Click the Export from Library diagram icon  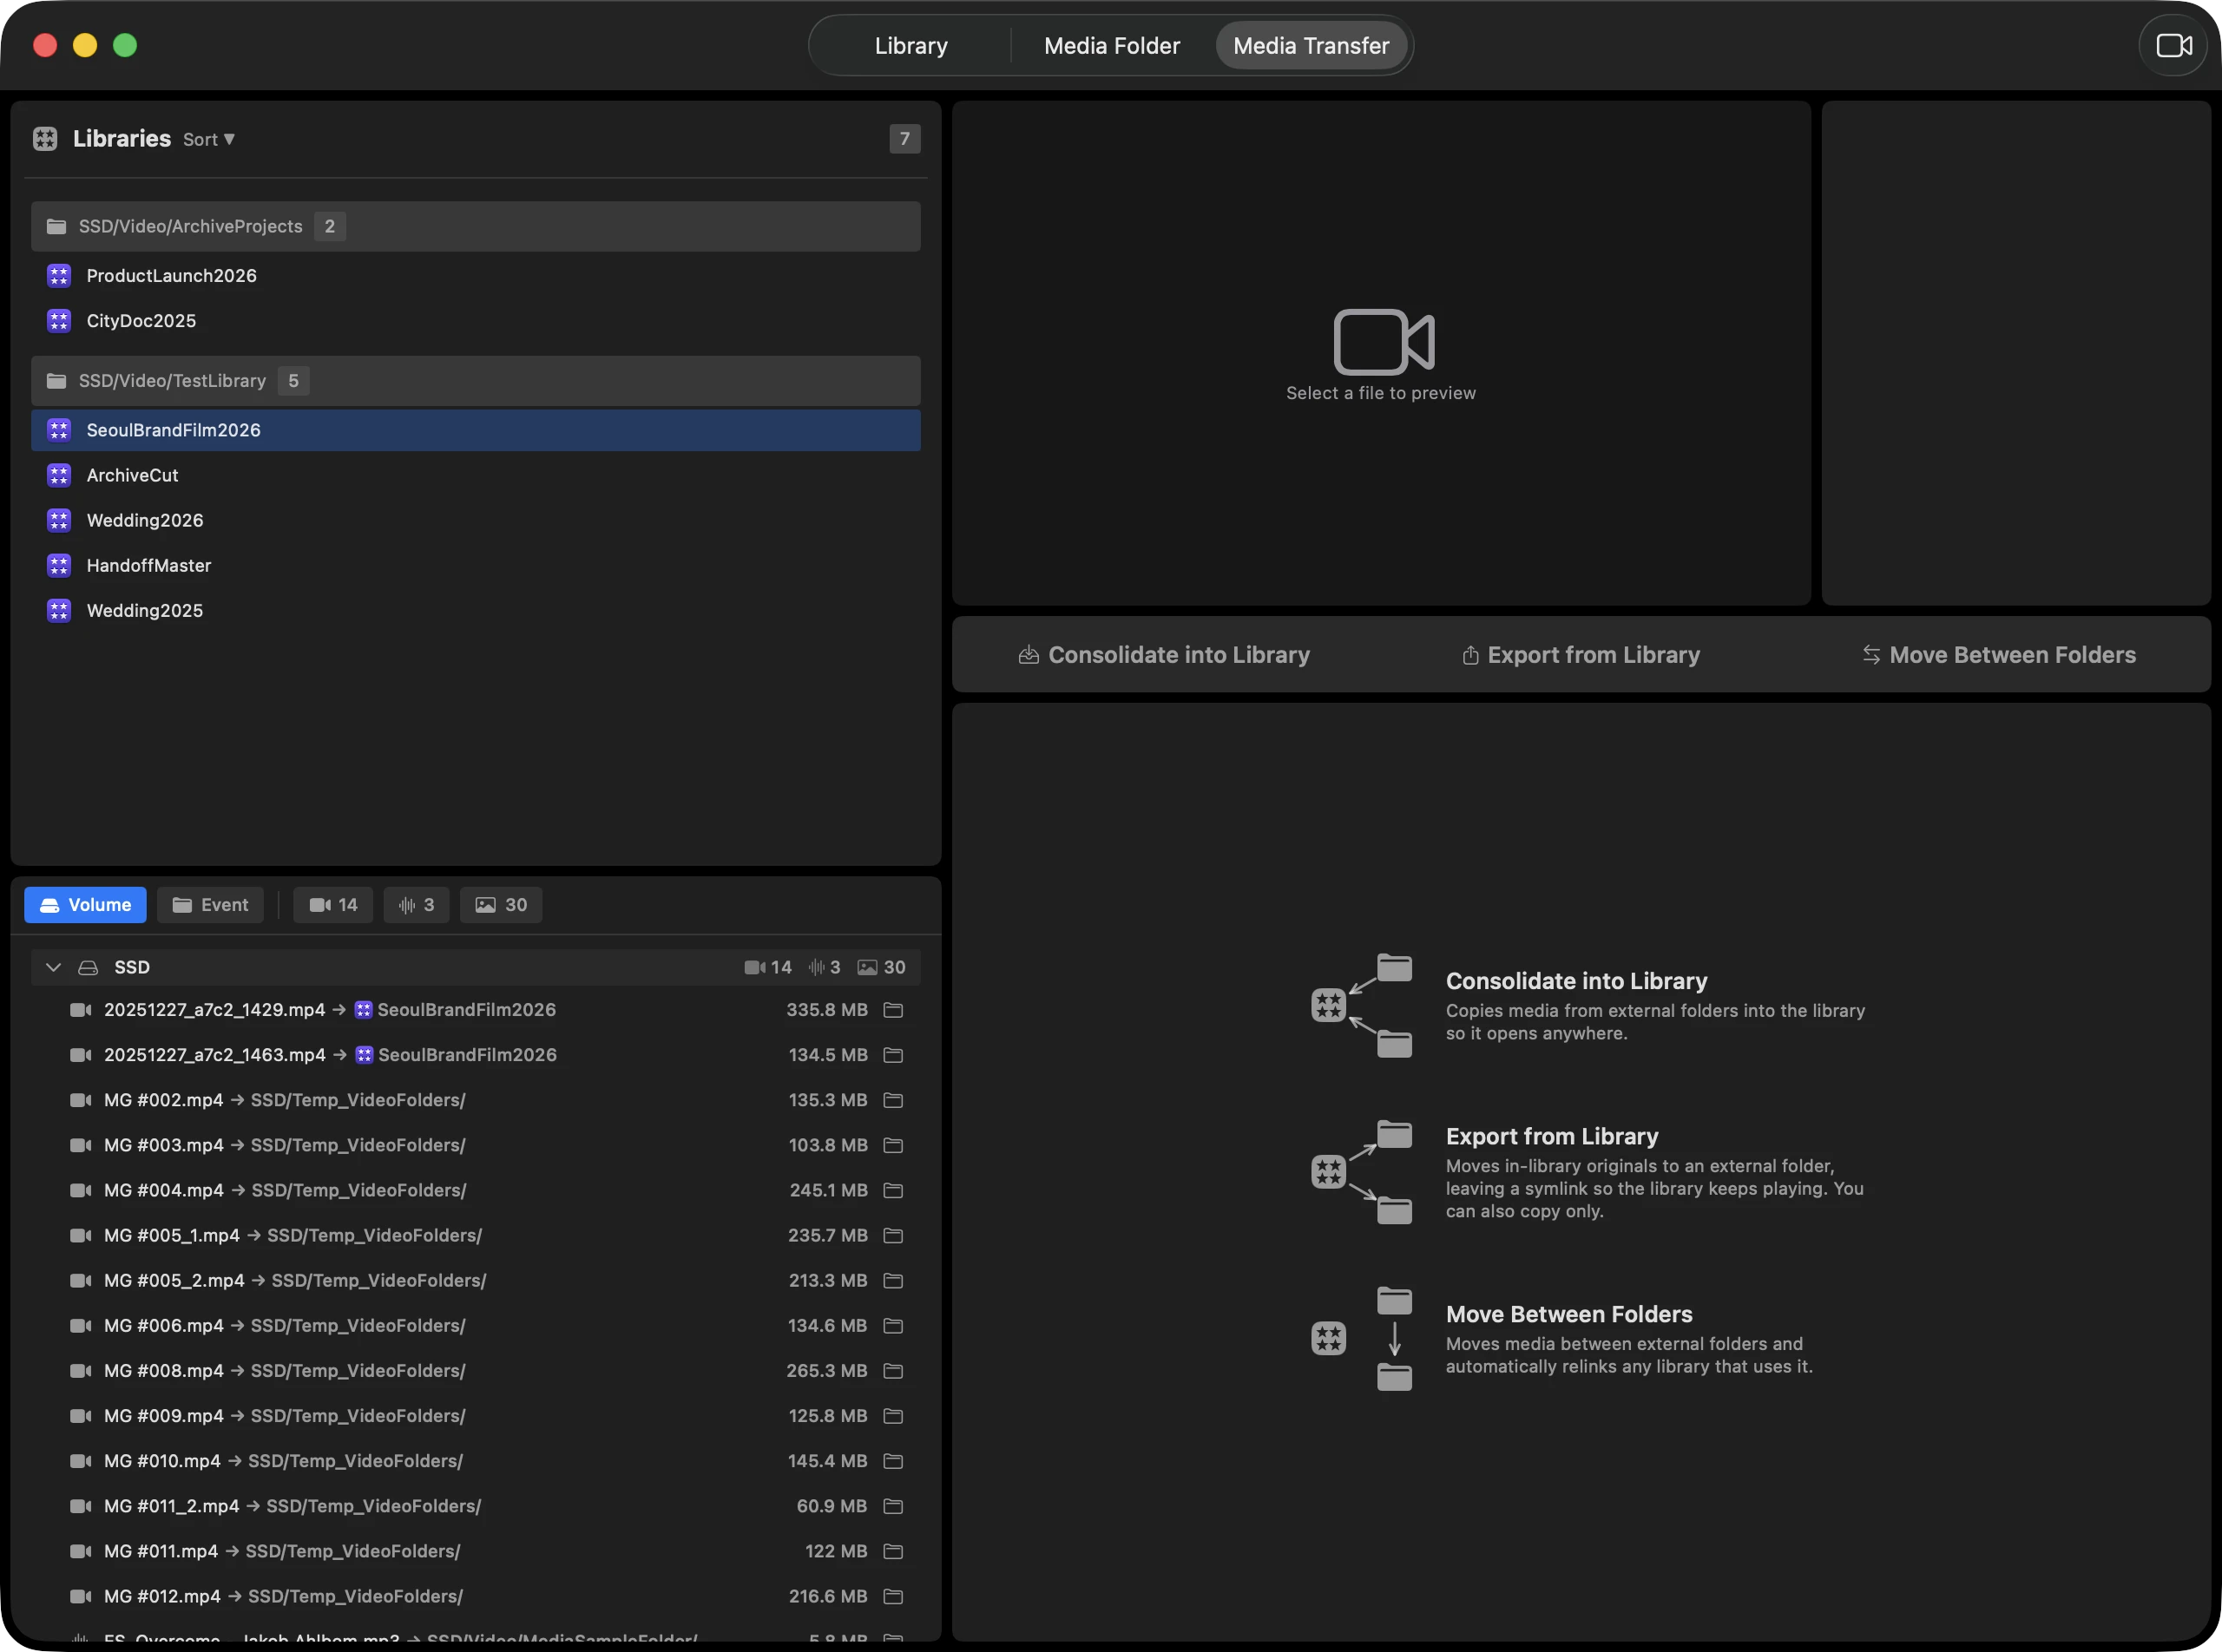1362,1172
